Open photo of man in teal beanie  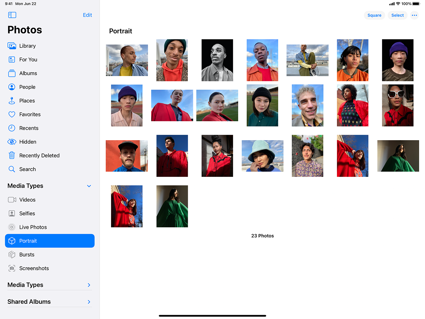coord(172,60)
